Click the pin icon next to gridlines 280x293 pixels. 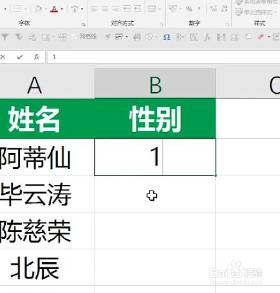[x=108, y=36]
